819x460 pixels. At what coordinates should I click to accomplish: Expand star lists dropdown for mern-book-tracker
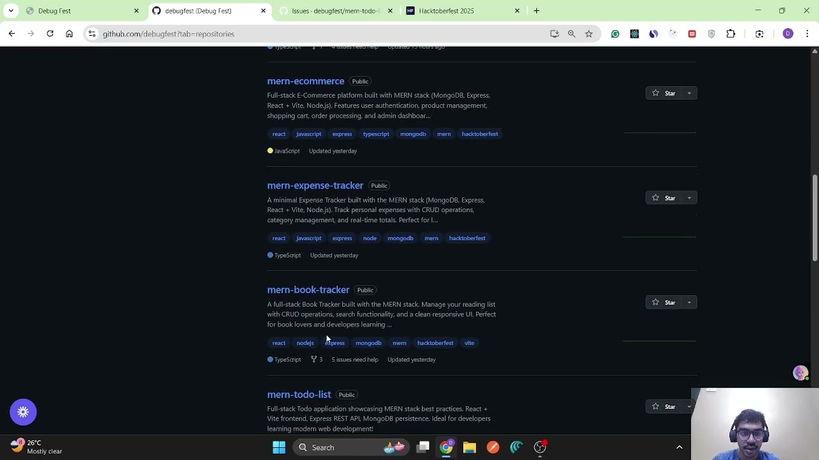click(689, 302)
